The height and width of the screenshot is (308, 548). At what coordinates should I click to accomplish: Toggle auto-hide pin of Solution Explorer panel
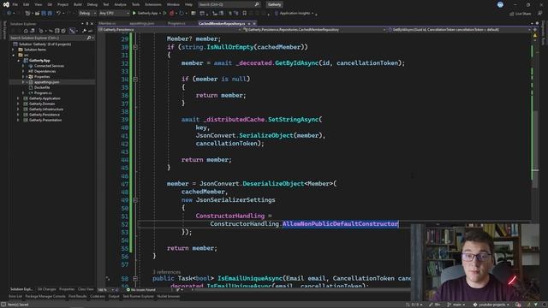click(87, 24)
